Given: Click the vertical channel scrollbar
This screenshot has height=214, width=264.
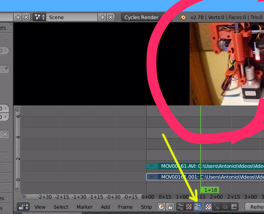Looking at the screenshot, I should 18,149.
